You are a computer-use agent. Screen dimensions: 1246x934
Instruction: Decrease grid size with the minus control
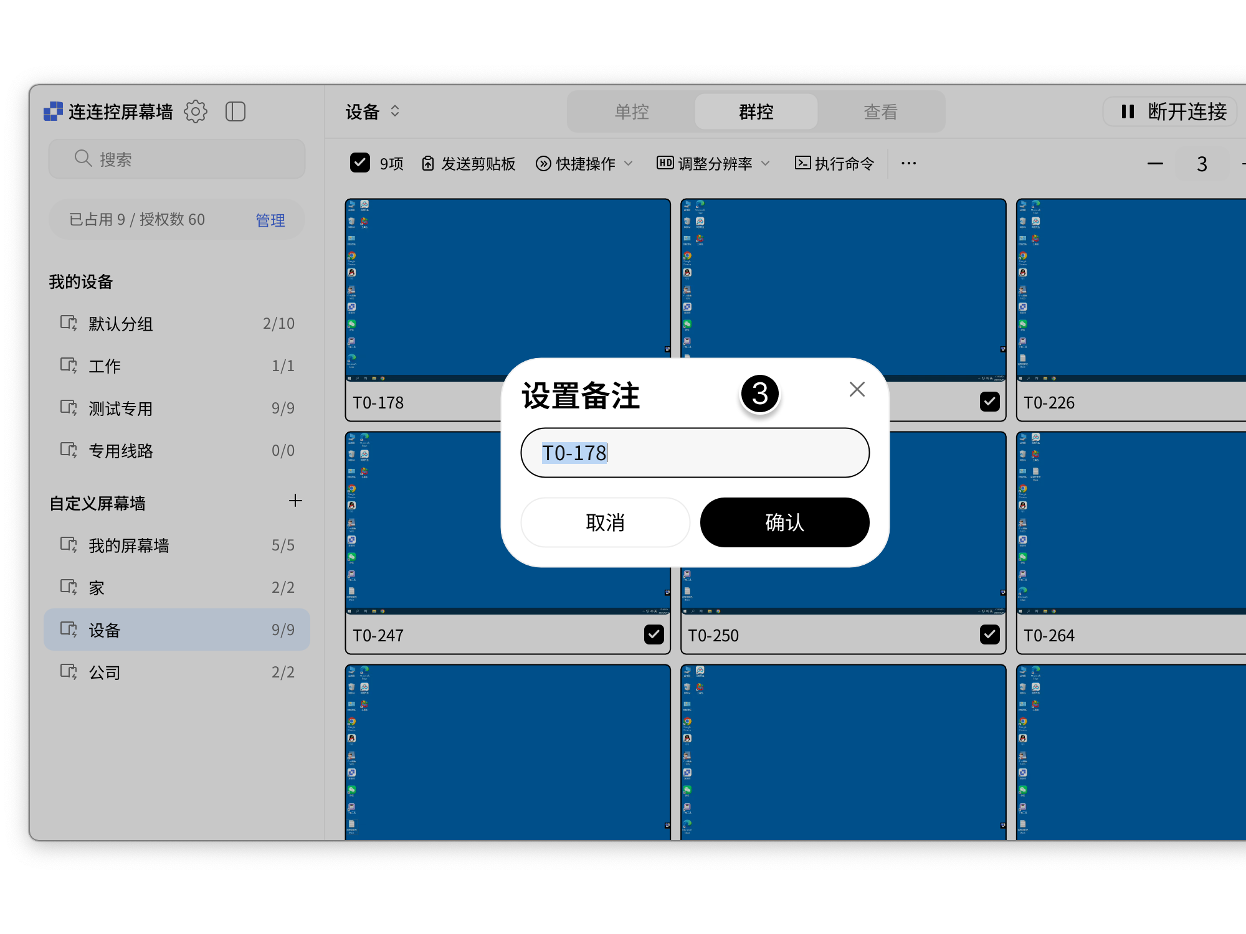[1155, 163]
